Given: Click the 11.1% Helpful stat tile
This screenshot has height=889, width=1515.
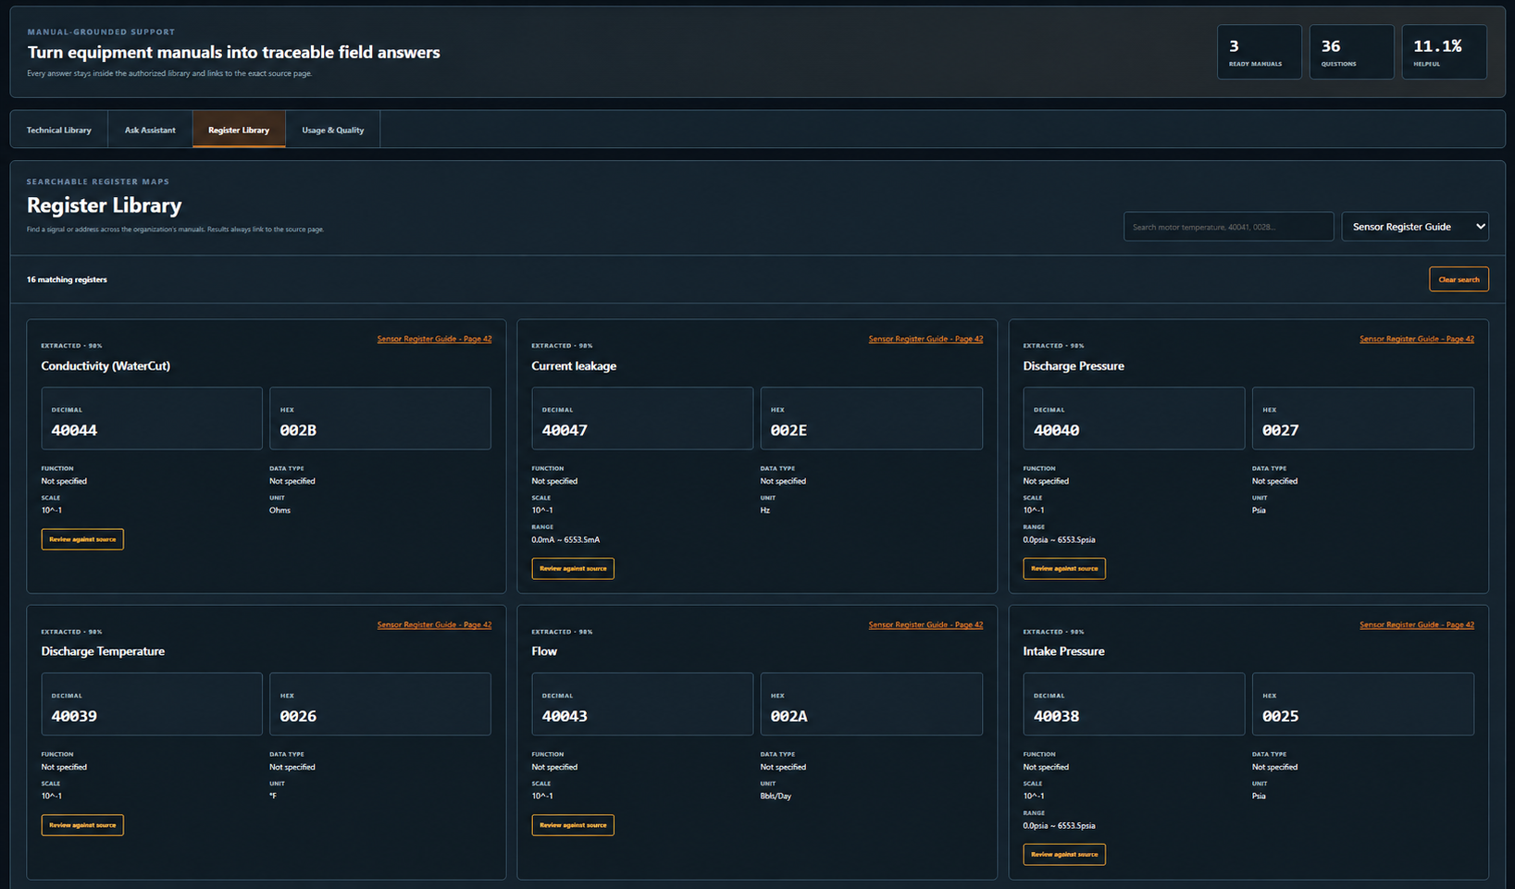Looking at the screenshot, I should click(x=1444, y=52).
